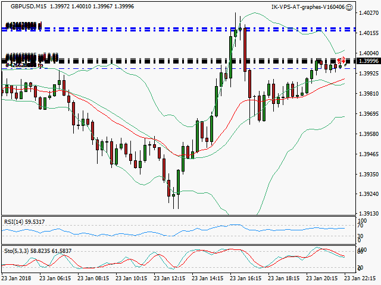Click the 23 Jan 2018 date label
Image resolution: width=381 pixels, height=285 pixels.
(16, 277)
